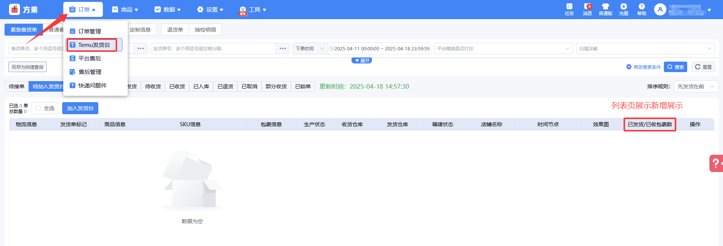This screenshot has width=723, height=246.
Task: Click the 搜索 search button
Action: pyautogui.click(x=675, y=67)
